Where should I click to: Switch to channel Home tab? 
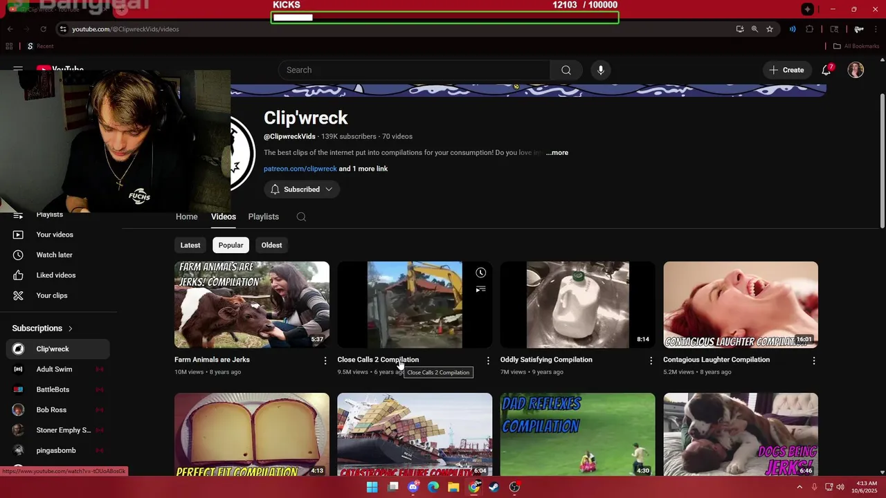pos(186,216)
